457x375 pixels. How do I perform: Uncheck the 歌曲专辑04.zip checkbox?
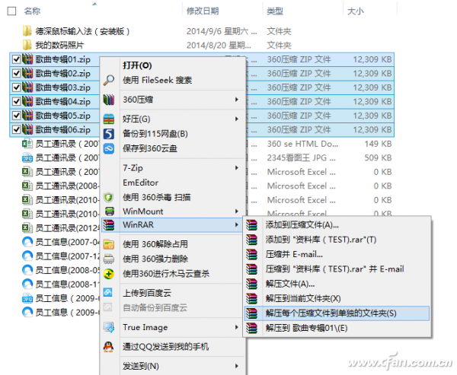coord(16,101)
